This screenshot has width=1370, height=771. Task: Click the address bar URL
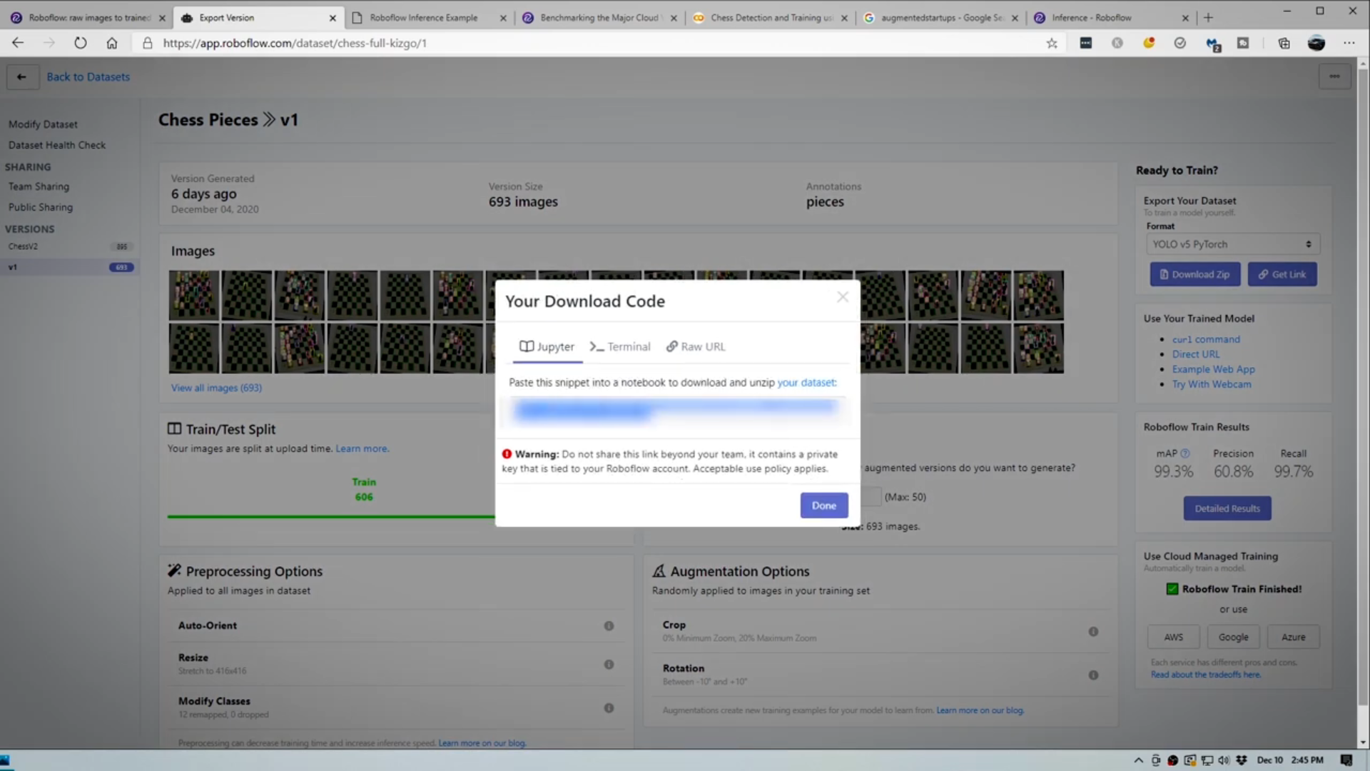[x=295, y=43]
